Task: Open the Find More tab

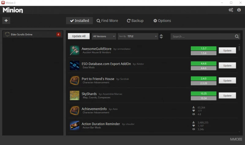Action: click(x=107, y=20)
